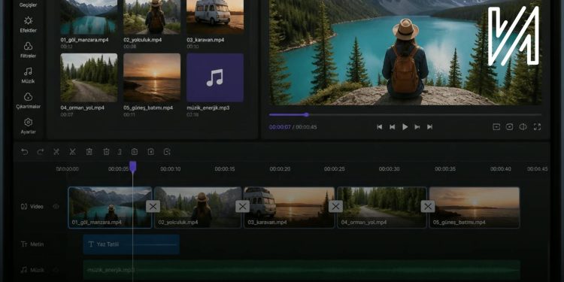Click the 00:00:30 mark on the time ruler
This screenshot has height=282, width=564.
point(390,169)
